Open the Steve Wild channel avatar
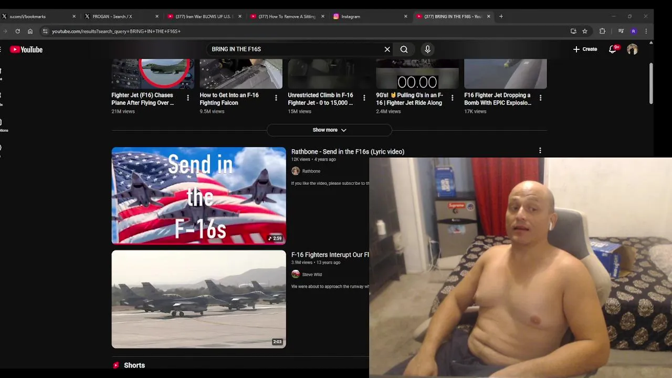This screenshot has height=378, width=672. pyautogui.click(x=296, y=274)
